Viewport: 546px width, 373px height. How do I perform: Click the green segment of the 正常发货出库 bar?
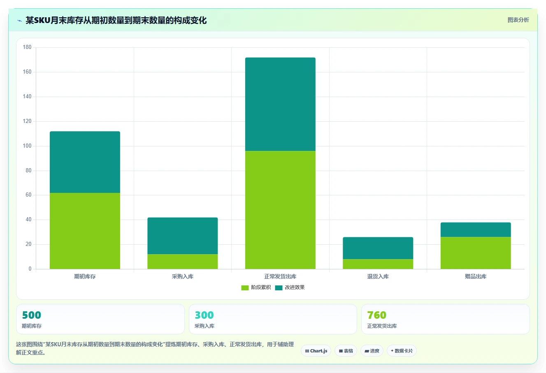click(x=280, y=210)
